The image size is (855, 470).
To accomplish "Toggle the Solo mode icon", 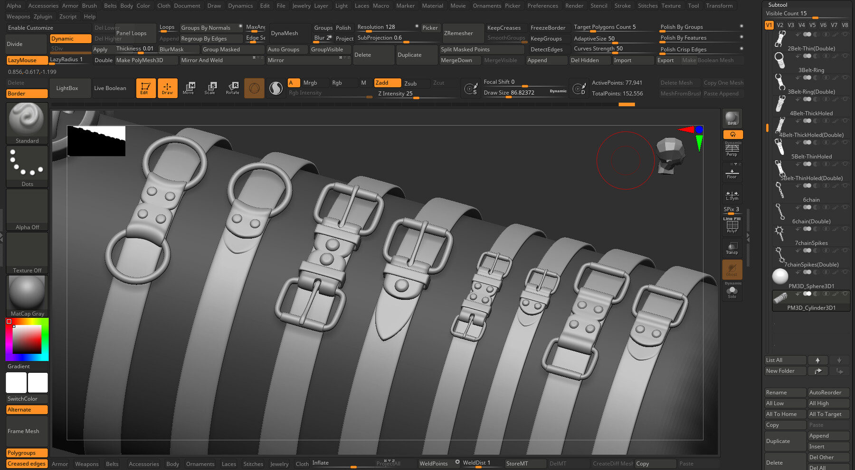I will (x=732, y=291).
